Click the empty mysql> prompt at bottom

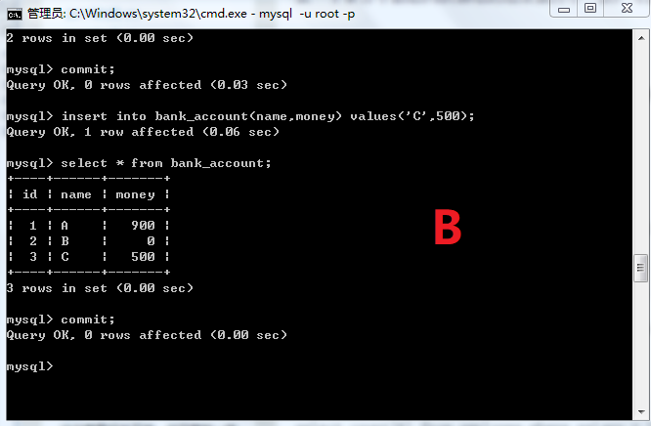pos(30,366)
